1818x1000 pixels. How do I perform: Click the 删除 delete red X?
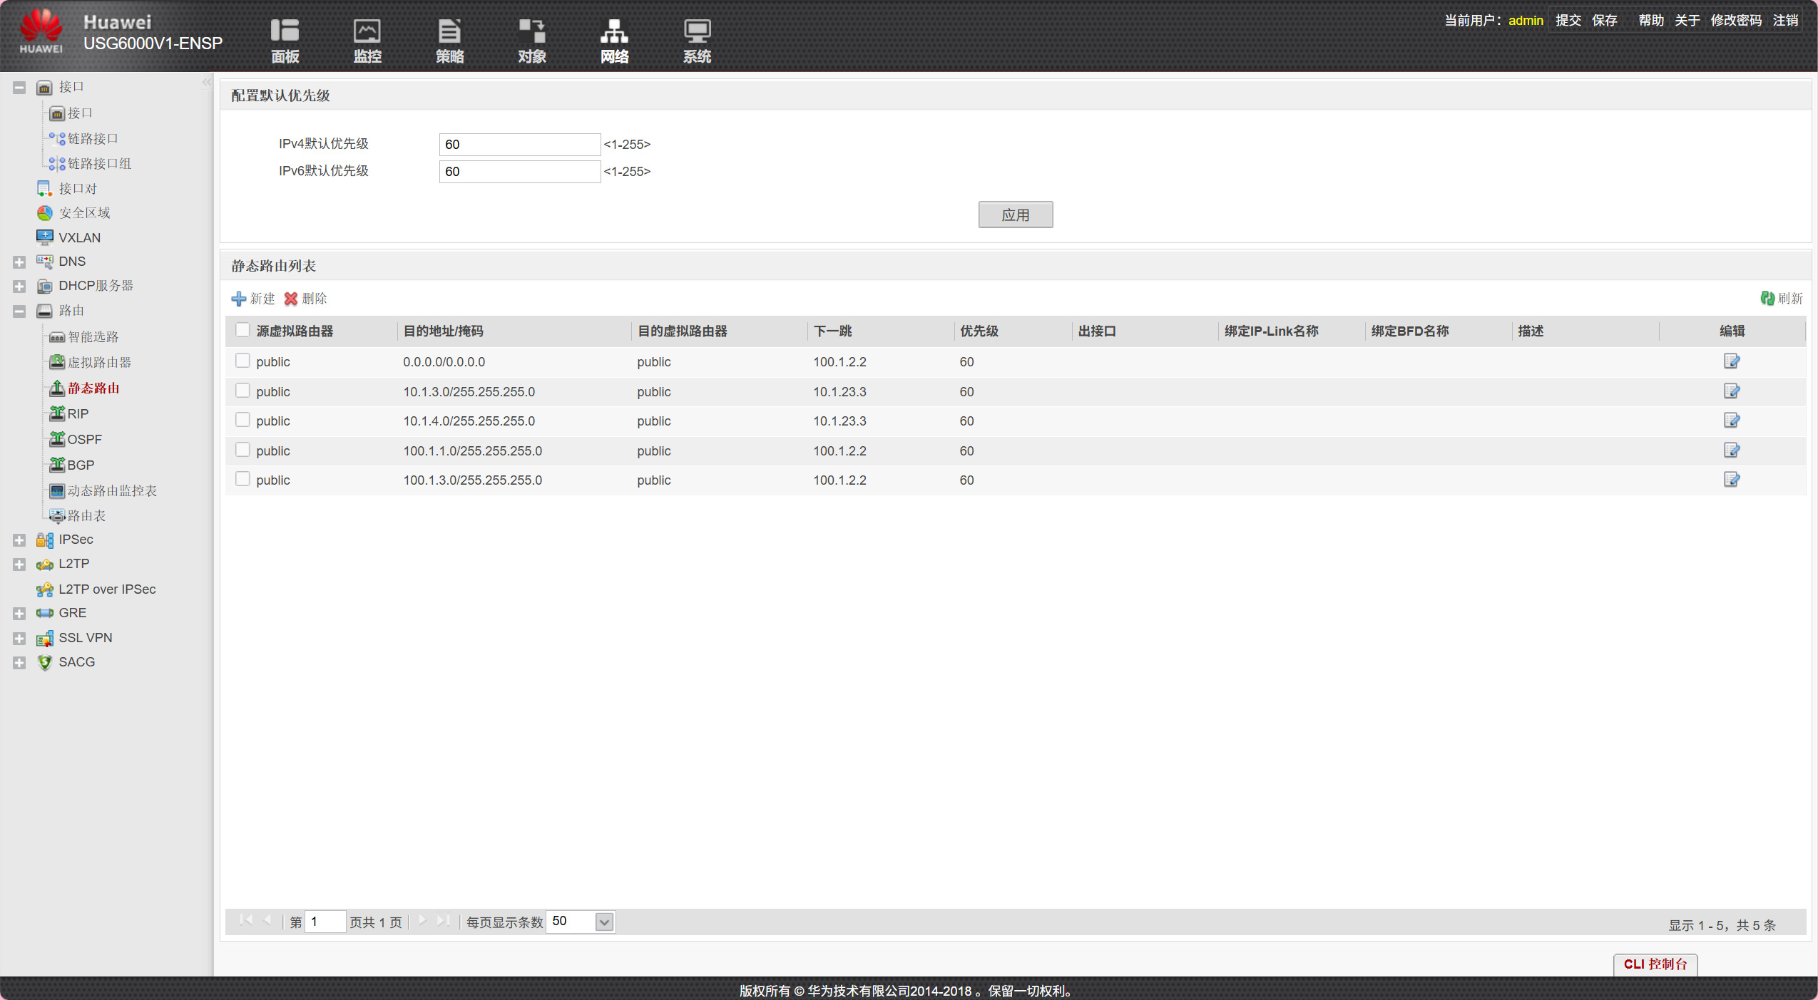pyautogui.click(x=291, y=299)
